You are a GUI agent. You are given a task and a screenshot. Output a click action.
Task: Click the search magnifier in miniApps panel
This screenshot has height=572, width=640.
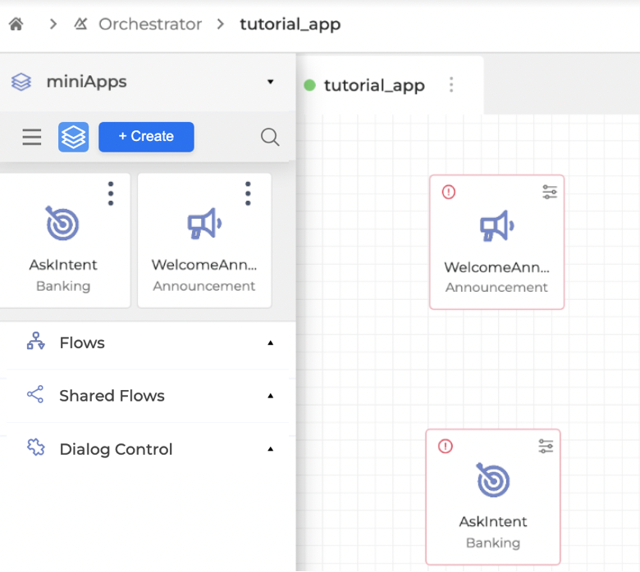[x=270, y=137]
